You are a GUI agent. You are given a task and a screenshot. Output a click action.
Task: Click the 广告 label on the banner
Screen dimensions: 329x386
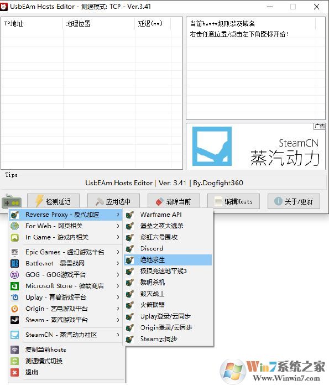coord(320,126)
